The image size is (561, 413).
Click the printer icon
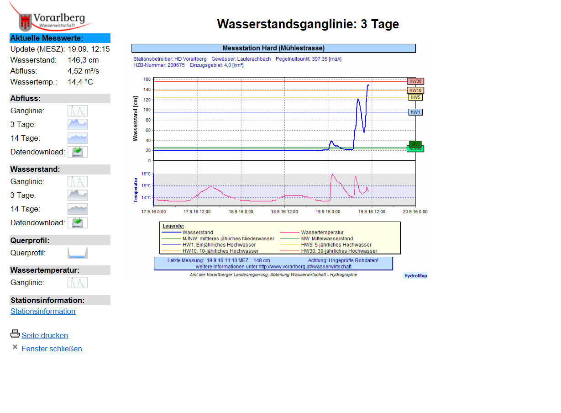[15, 334]
